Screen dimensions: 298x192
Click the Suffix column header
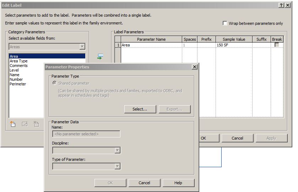coord(261,39)
